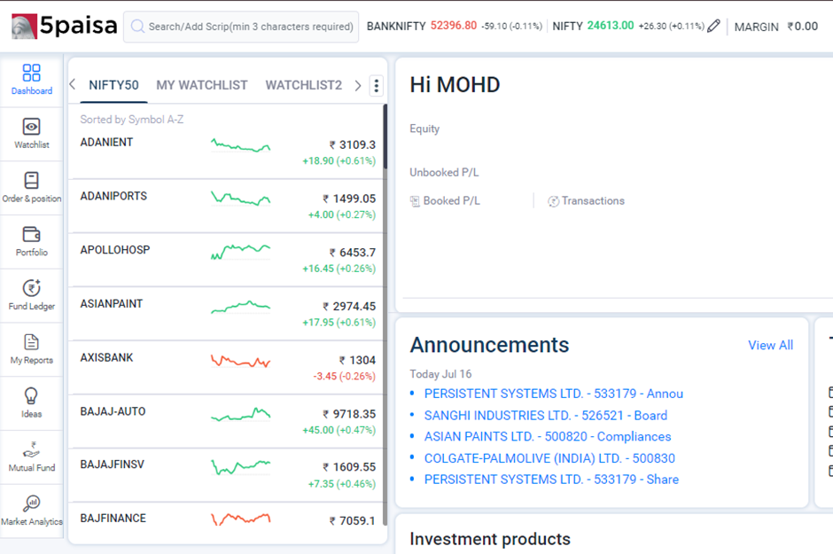The height and width of the screenshot is (554, 833).
Task: Switch to MY WATCHLIST tab
Action: pyautogui.click(x=202, y=85)
